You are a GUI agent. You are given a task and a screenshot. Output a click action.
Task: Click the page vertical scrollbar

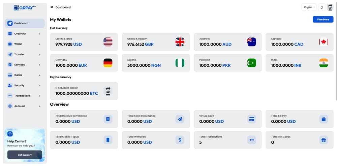336,51
